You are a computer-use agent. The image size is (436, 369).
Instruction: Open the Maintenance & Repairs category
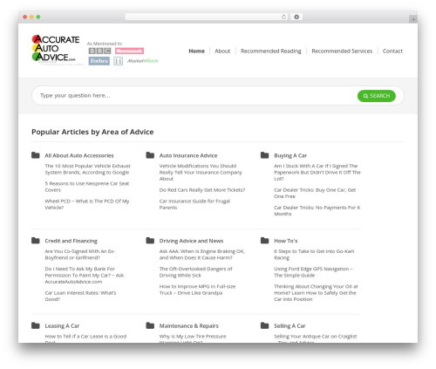pyautogui.click(x=189, y=325)
